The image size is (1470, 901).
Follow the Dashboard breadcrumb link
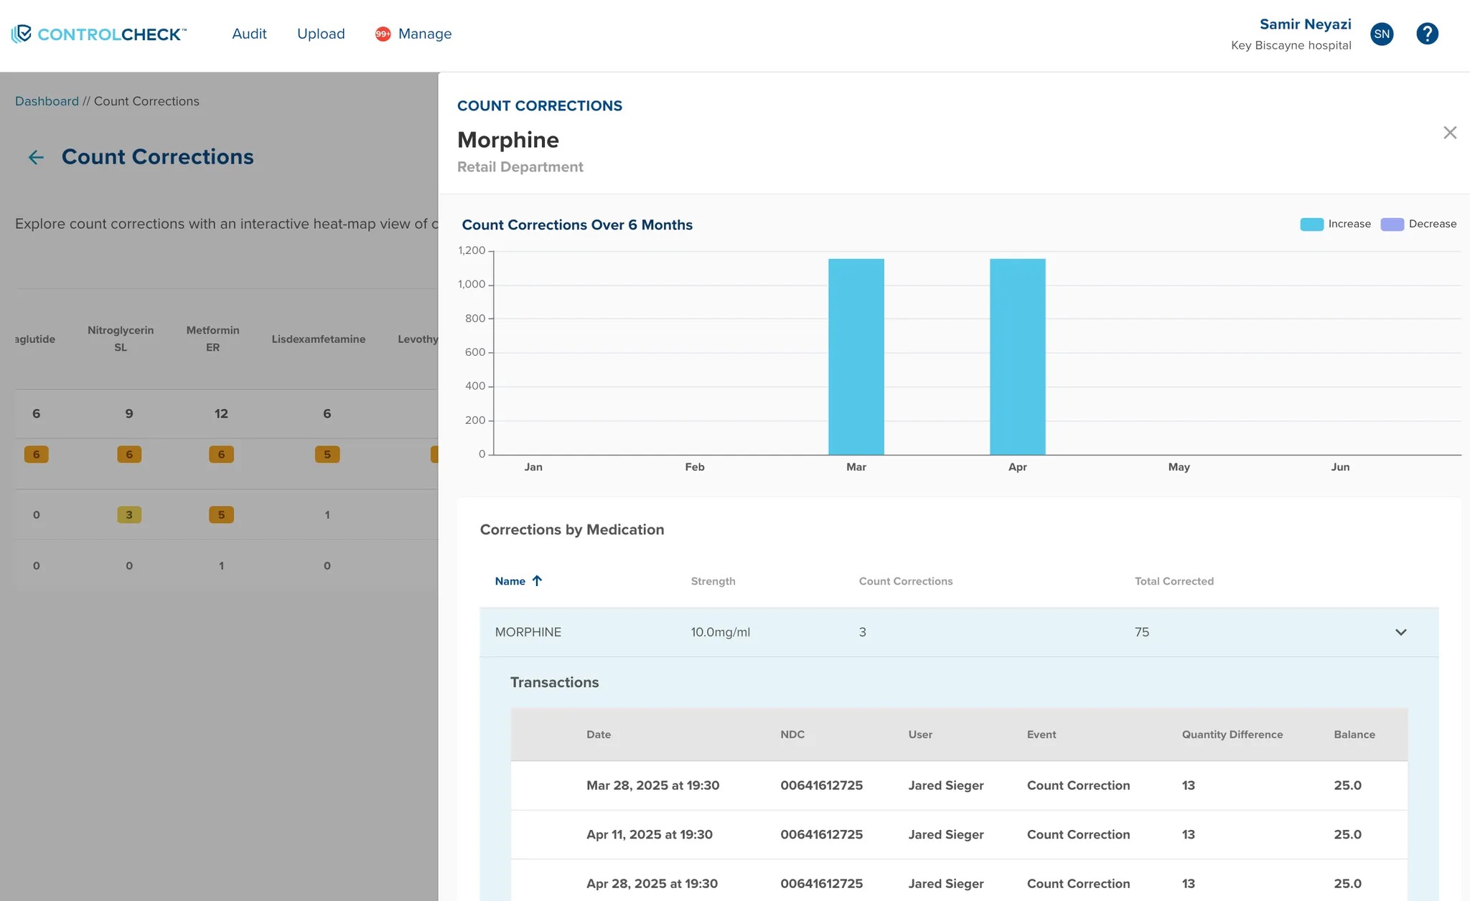tap(47, 101)
